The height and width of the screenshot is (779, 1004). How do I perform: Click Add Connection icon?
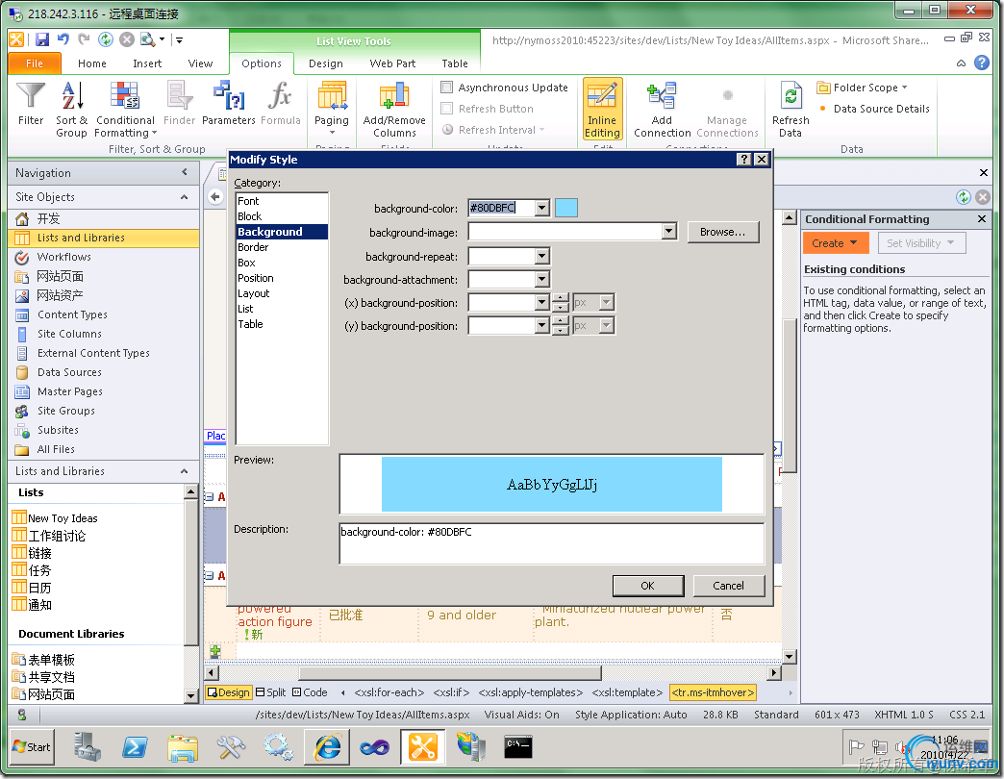[662, 109]
